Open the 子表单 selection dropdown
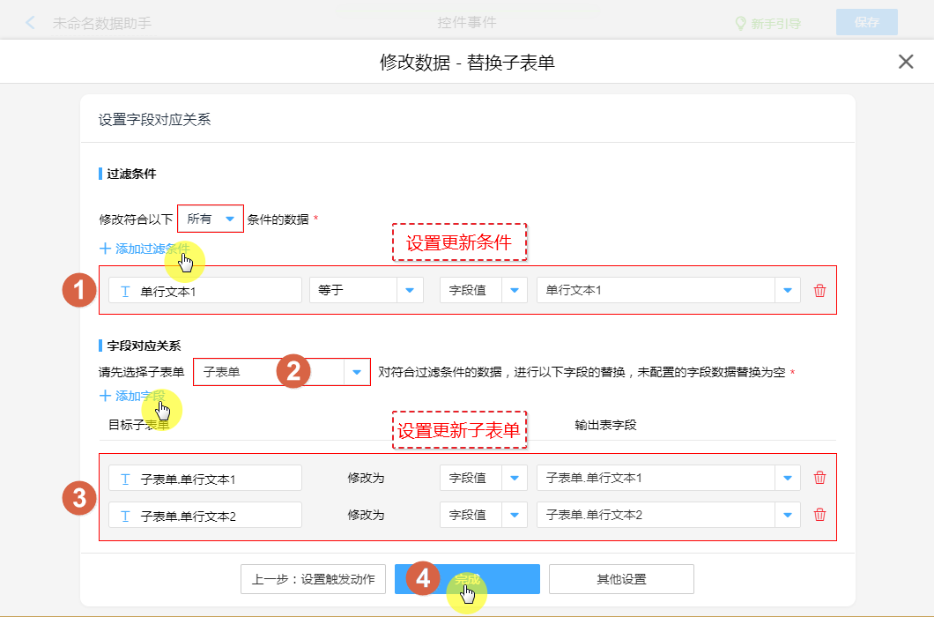The image size is (934, 617). click(x=356, y=372)
